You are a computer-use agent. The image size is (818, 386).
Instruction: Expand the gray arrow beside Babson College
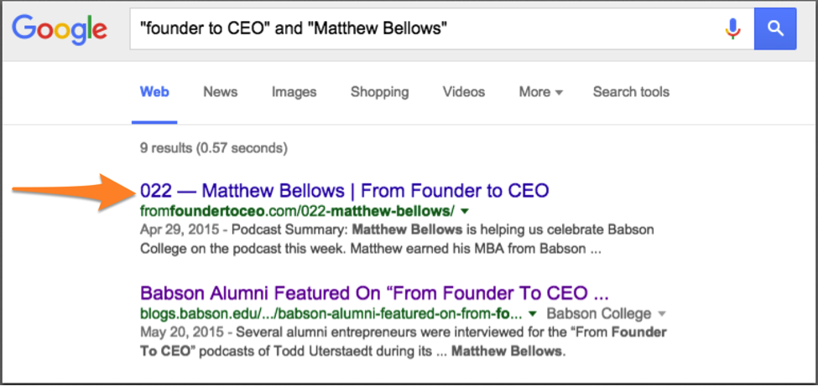click(x=662, y=315)
